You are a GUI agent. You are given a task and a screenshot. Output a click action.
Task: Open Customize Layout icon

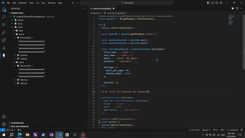point(221,3)
